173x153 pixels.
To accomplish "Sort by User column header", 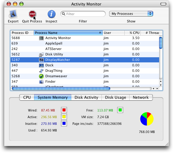I will pos(114,33).
